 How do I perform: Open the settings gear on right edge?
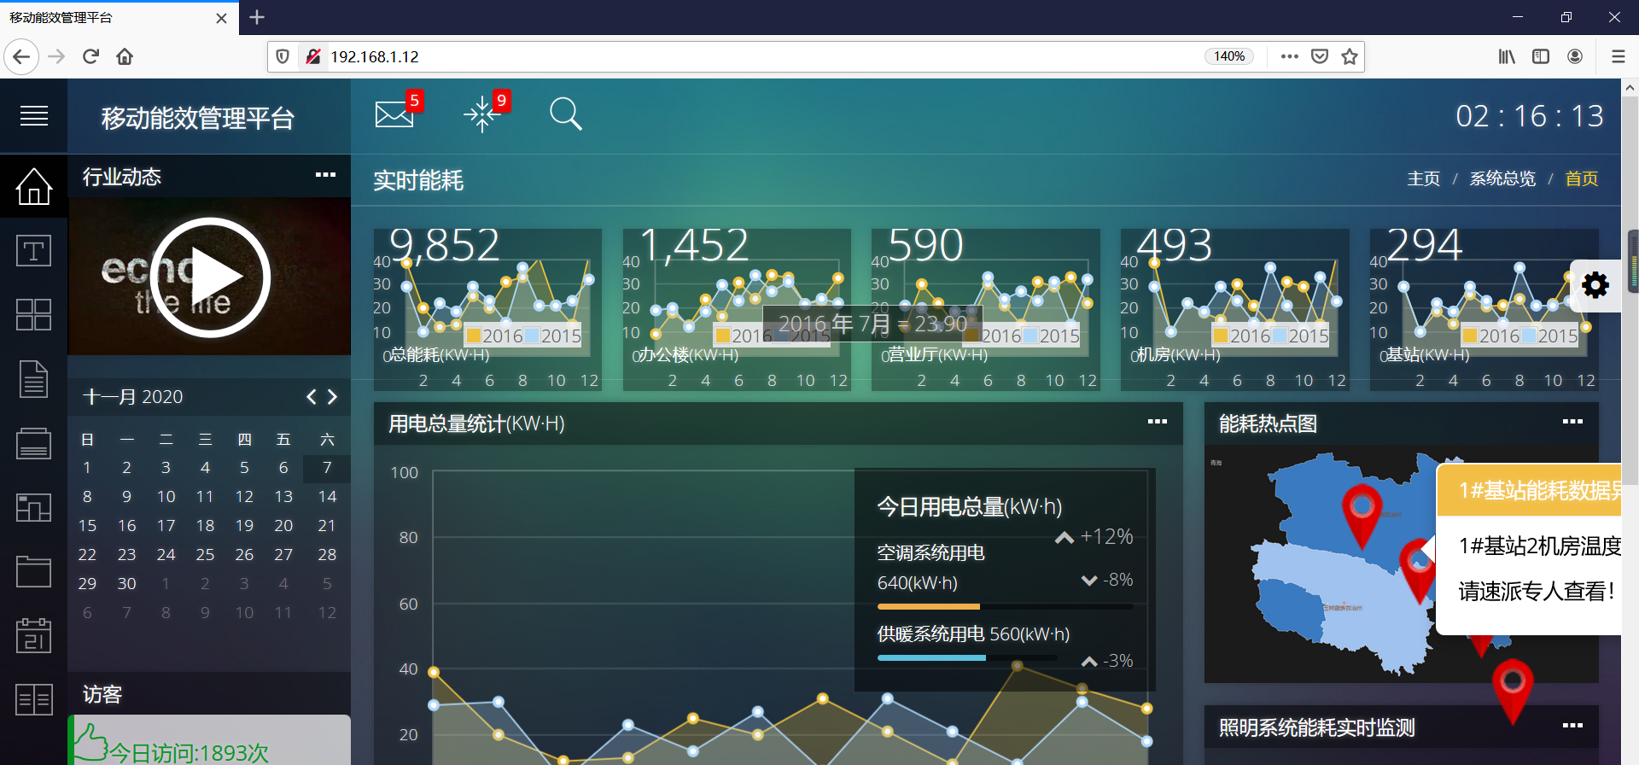pyautogui.click(x=1595, y=285)
